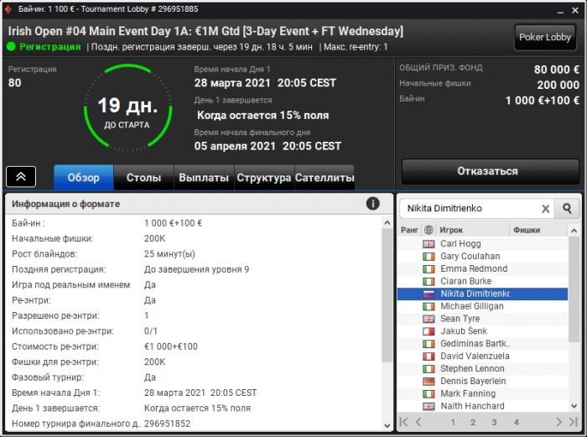Go to previous page of players
This screenshot has width=587, height=437.
pos(418,422)
